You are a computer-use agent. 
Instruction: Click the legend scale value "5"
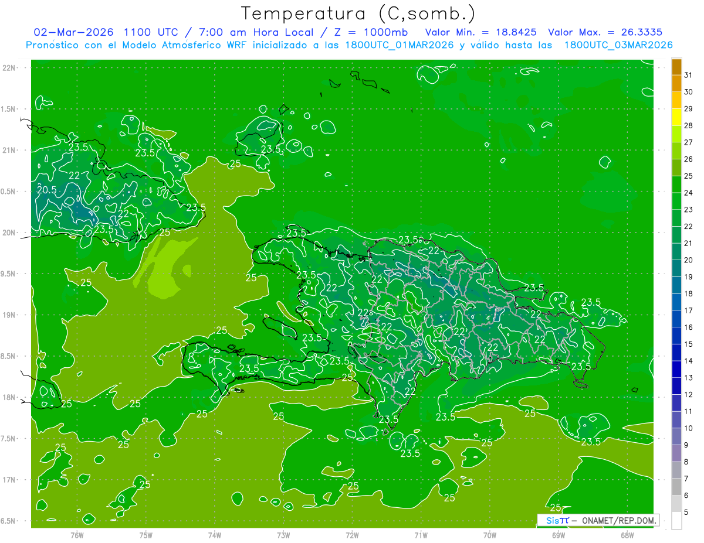686,513
